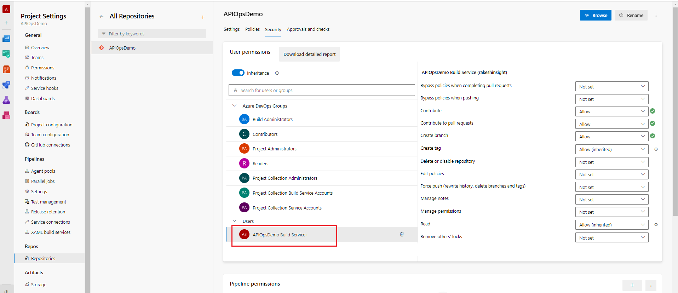Open Contribute permission dropdown
The width and height of the screenshot is (678, 293).
(x=612, y=111)
